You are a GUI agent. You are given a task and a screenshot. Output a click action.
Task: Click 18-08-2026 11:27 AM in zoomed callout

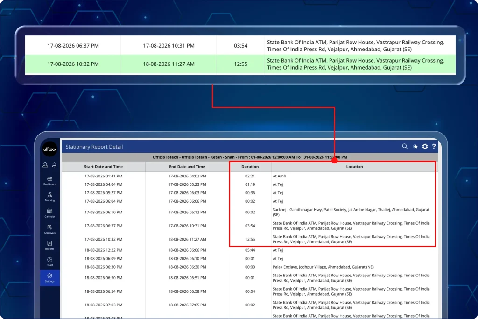pos(169,64)
